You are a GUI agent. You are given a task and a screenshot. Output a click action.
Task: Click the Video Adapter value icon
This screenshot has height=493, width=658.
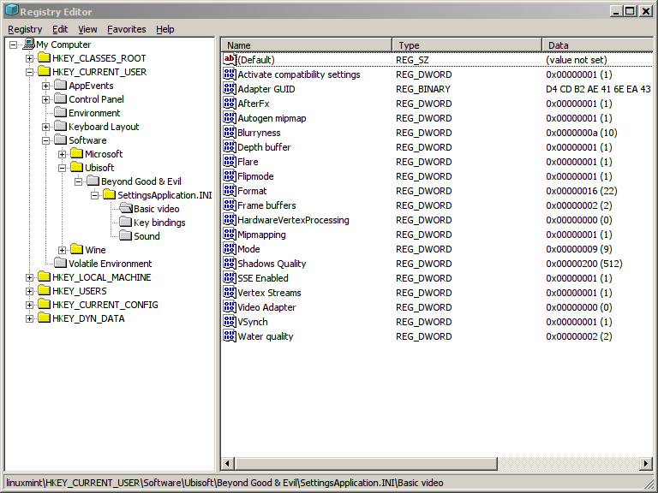230,307
